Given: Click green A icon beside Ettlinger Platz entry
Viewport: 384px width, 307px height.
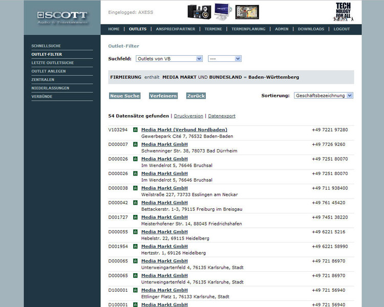Looking at the screenshot, I should coord(135,290).
